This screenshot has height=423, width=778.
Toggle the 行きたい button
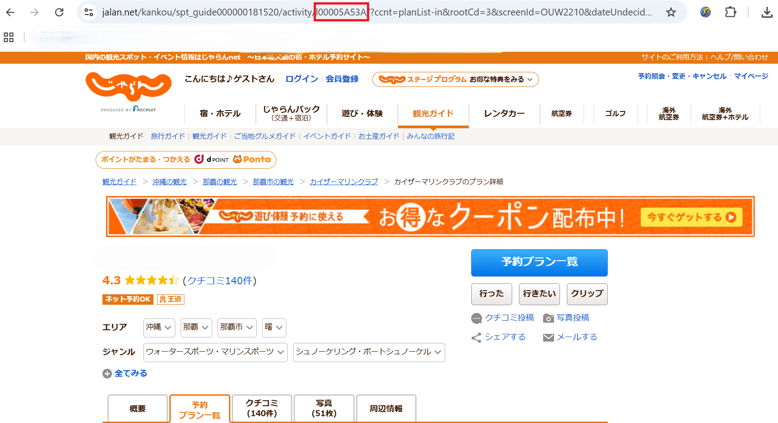[x=539, y=294]
